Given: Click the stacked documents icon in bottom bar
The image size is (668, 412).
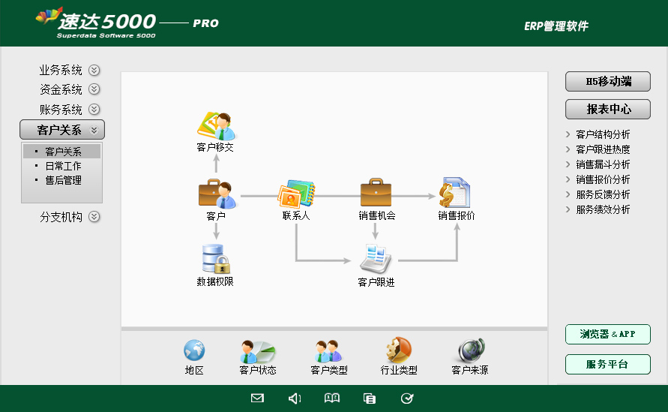Looking at the screenshot, I should pyautogui.click(x=370, y=398).
